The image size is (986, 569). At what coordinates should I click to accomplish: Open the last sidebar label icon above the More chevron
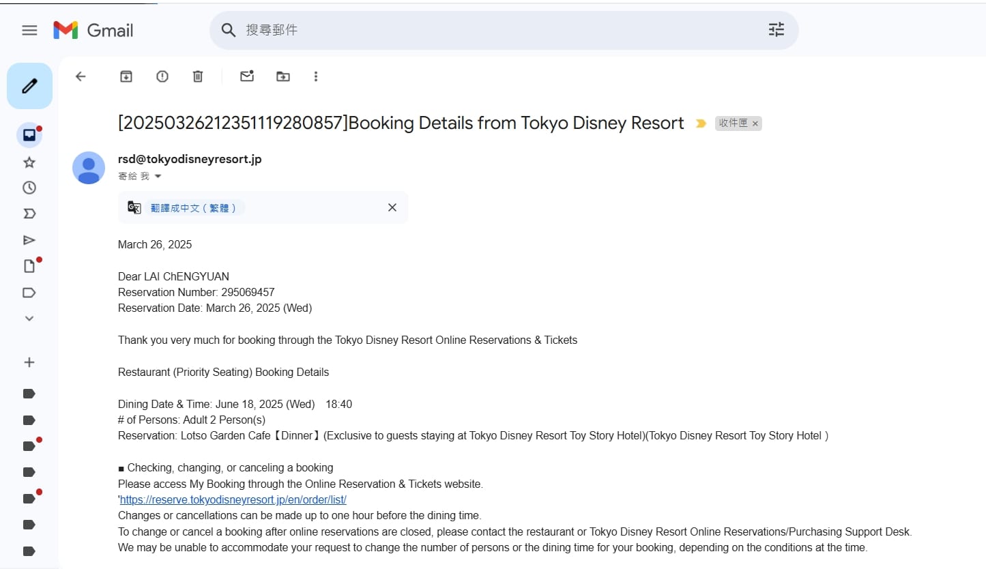pyautogui.click(x=29, y=293)
